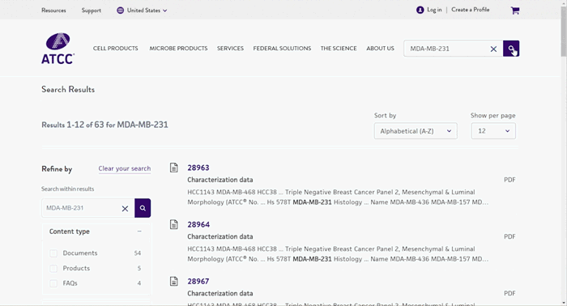This screenshot has width=567, height=306.
Task: Click the Clear your search link
Action: click(x=125, y=168)
